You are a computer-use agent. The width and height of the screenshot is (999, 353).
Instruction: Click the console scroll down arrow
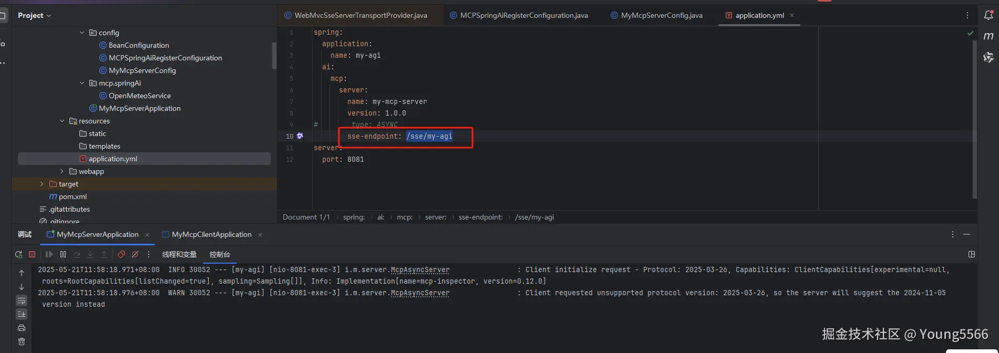(x=22, y=287)
